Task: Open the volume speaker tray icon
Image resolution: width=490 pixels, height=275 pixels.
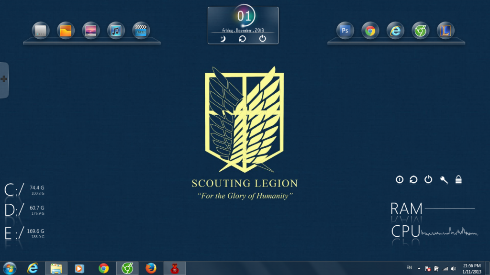Action: pos(454,268)
